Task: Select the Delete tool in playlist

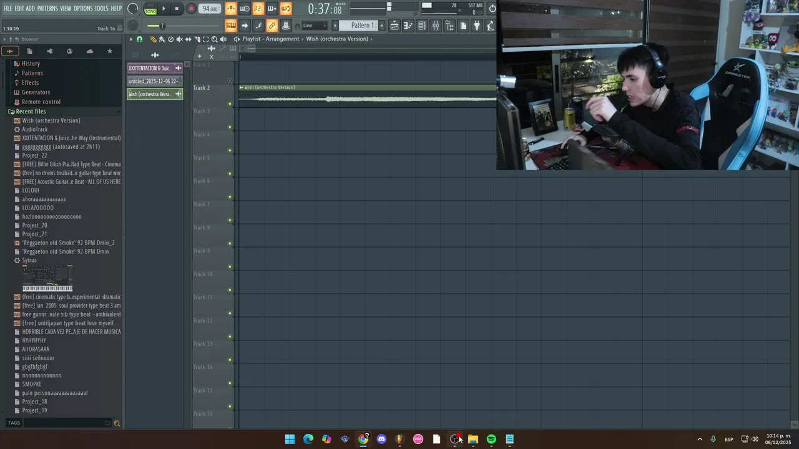Action: point(170,39)
